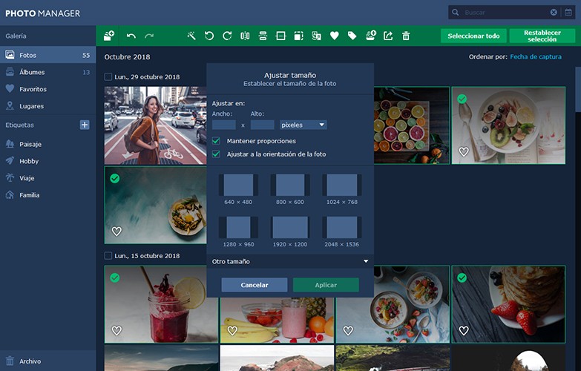Check the Lun., 29 octubre 2018 checkbox

pos(108,76)
